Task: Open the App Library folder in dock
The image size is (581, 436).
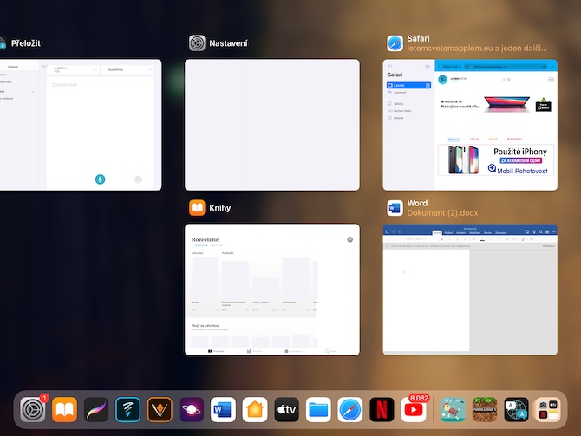Action: pyautogui.click(x=548, y=410)
